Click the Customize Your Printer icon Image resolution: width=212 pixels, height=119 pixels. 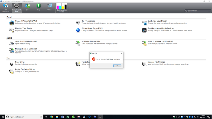pyautogui.click(x=144, y=23)
